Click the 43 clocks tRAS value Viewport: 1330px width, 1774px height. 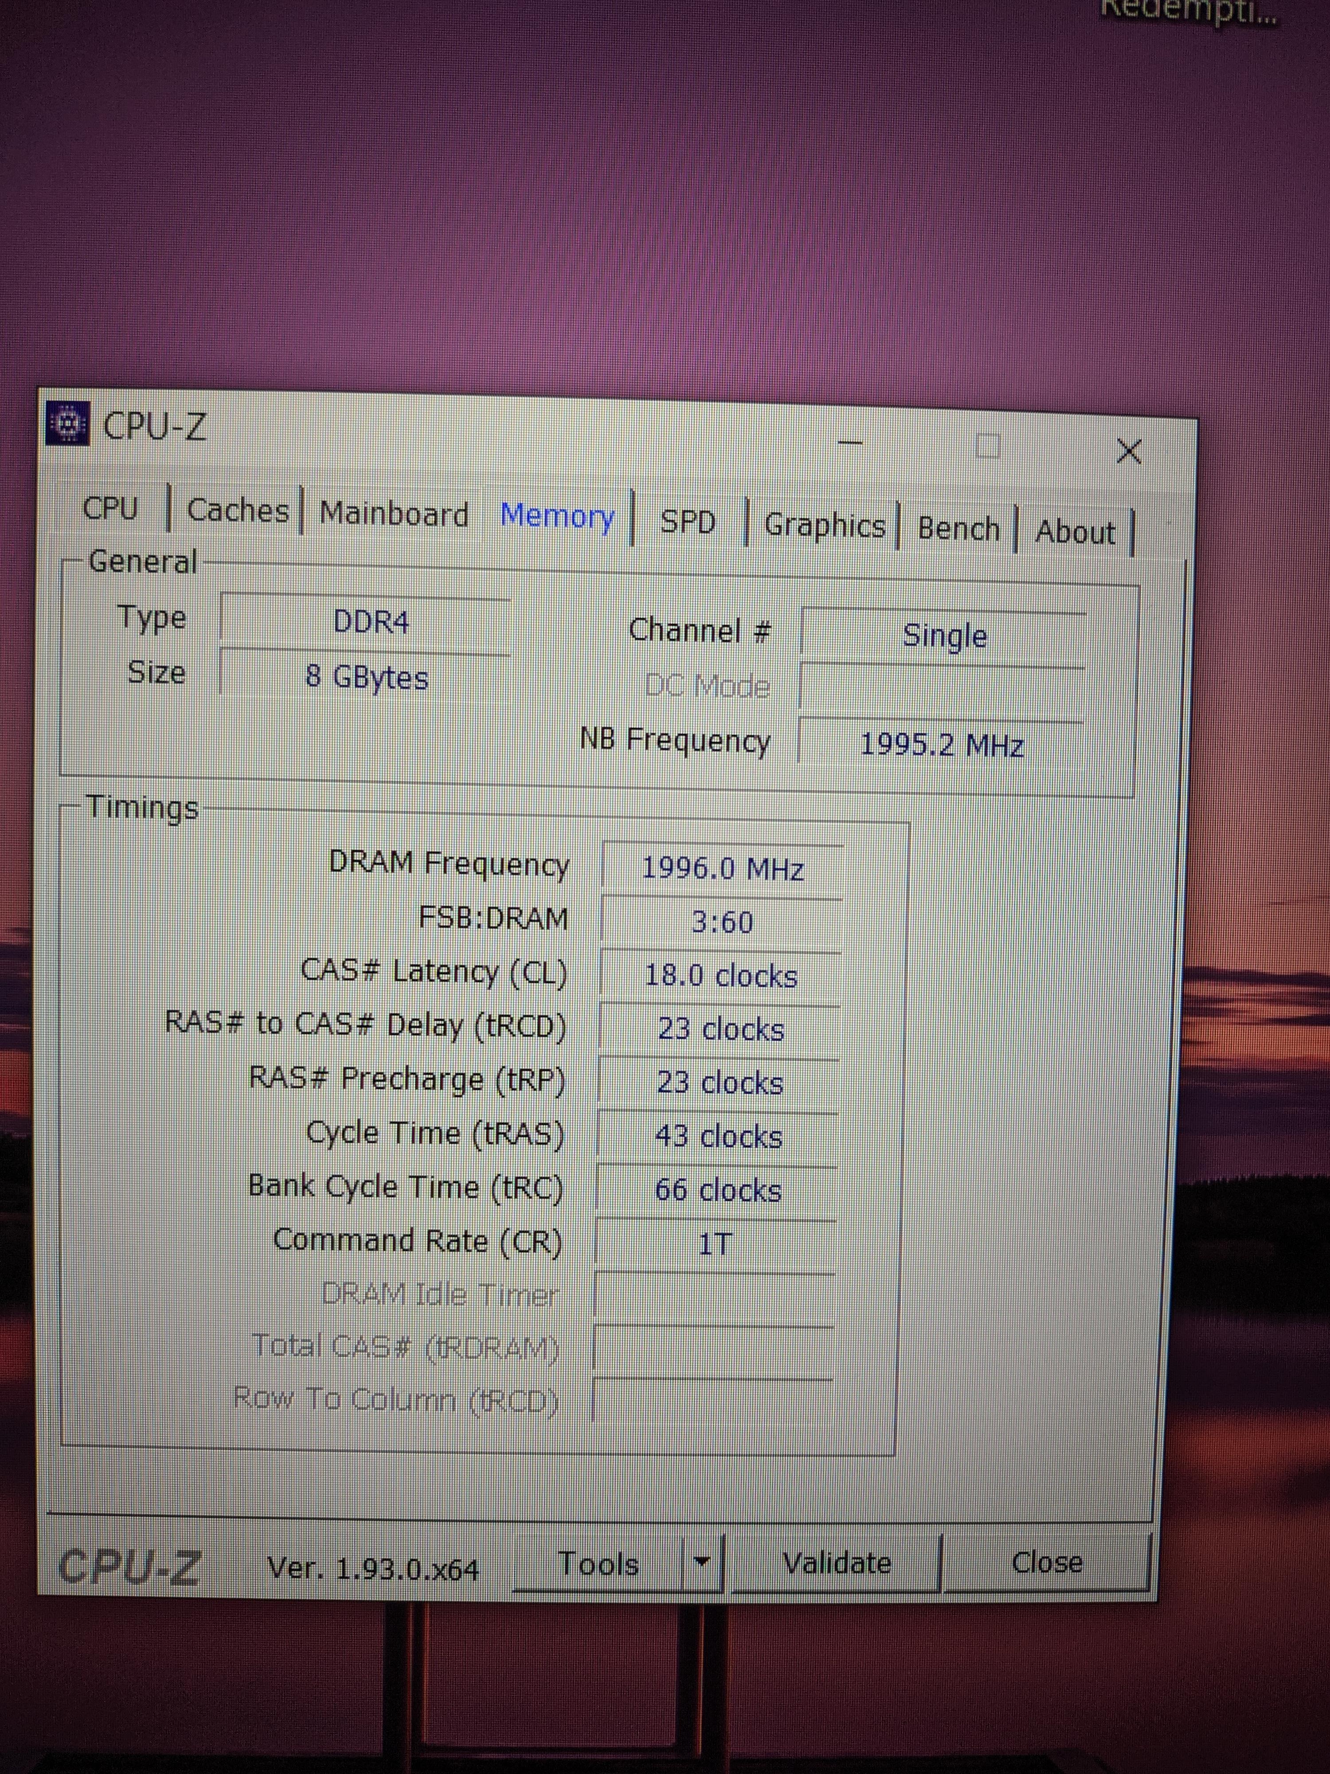point(718,1136)
